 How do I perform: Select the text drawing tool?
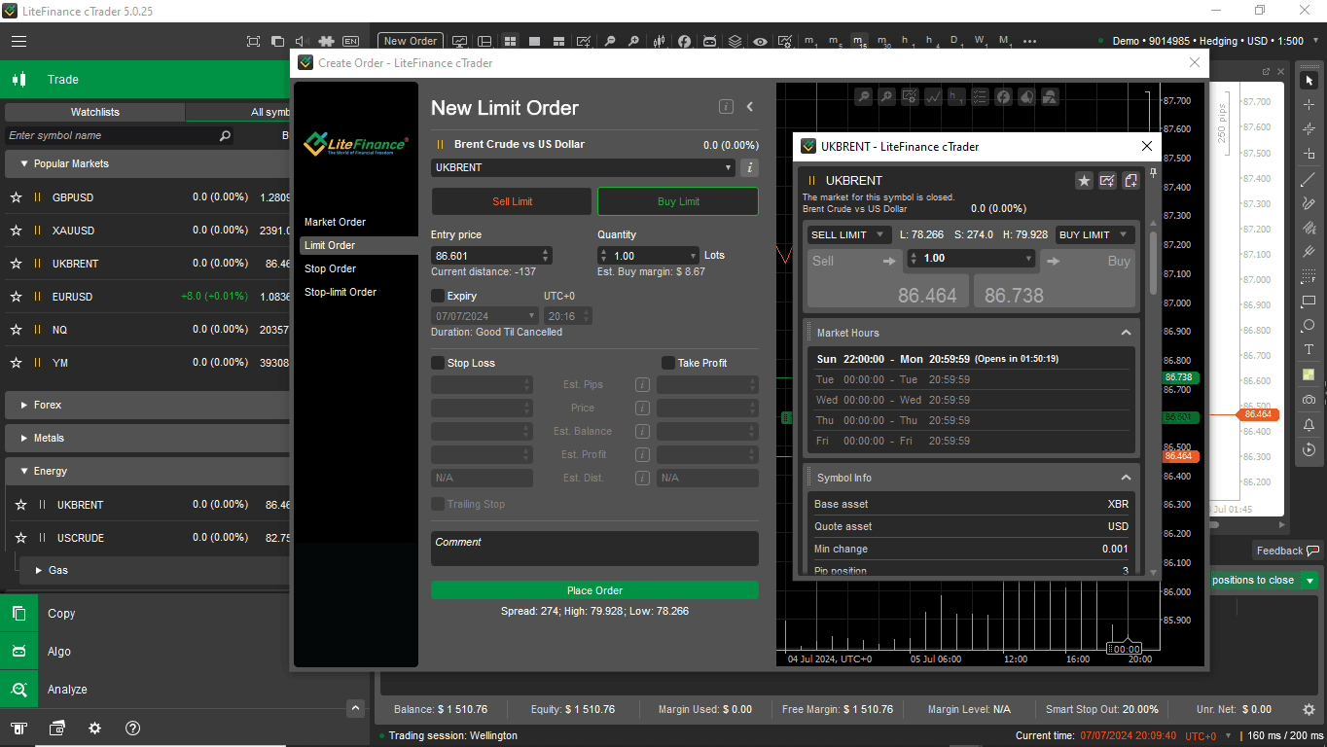coord(1309,349)
